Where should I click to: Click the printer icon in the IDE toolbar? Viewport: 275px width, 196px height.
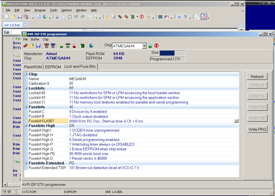32,17
